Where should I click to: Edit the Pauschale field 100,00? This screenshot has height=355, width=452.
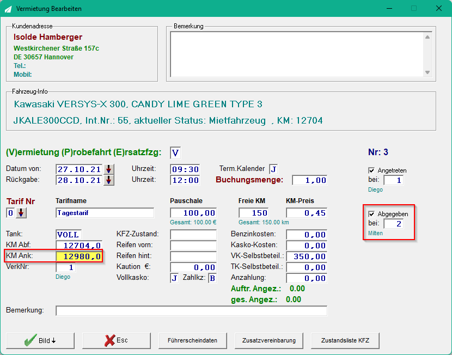[193, 213]
